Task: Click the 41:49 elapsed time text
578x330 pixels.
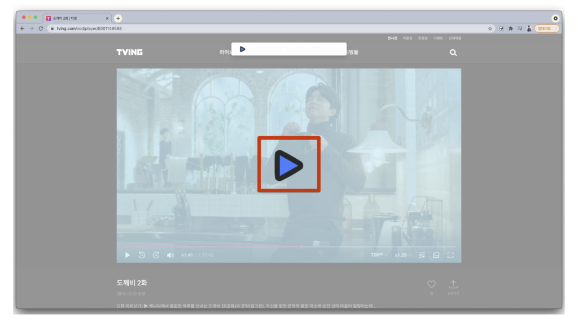Action: [x=187, y=255]
